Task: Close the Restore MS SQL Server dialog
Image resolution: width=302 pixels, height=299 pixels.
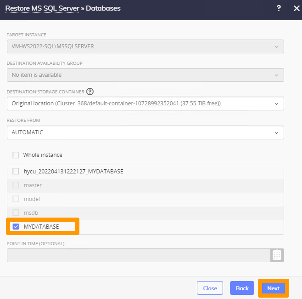Action: click(x=296, y=8)
